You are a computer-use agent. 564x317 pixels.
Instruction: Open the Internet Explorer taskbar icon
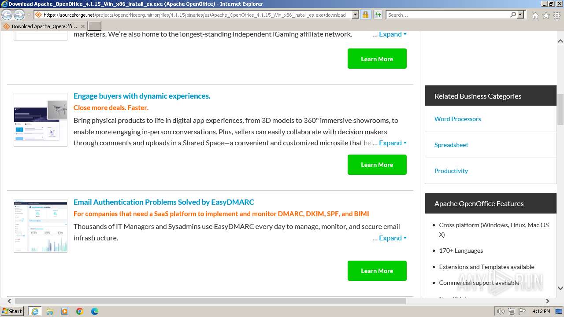tap(35, 311)
